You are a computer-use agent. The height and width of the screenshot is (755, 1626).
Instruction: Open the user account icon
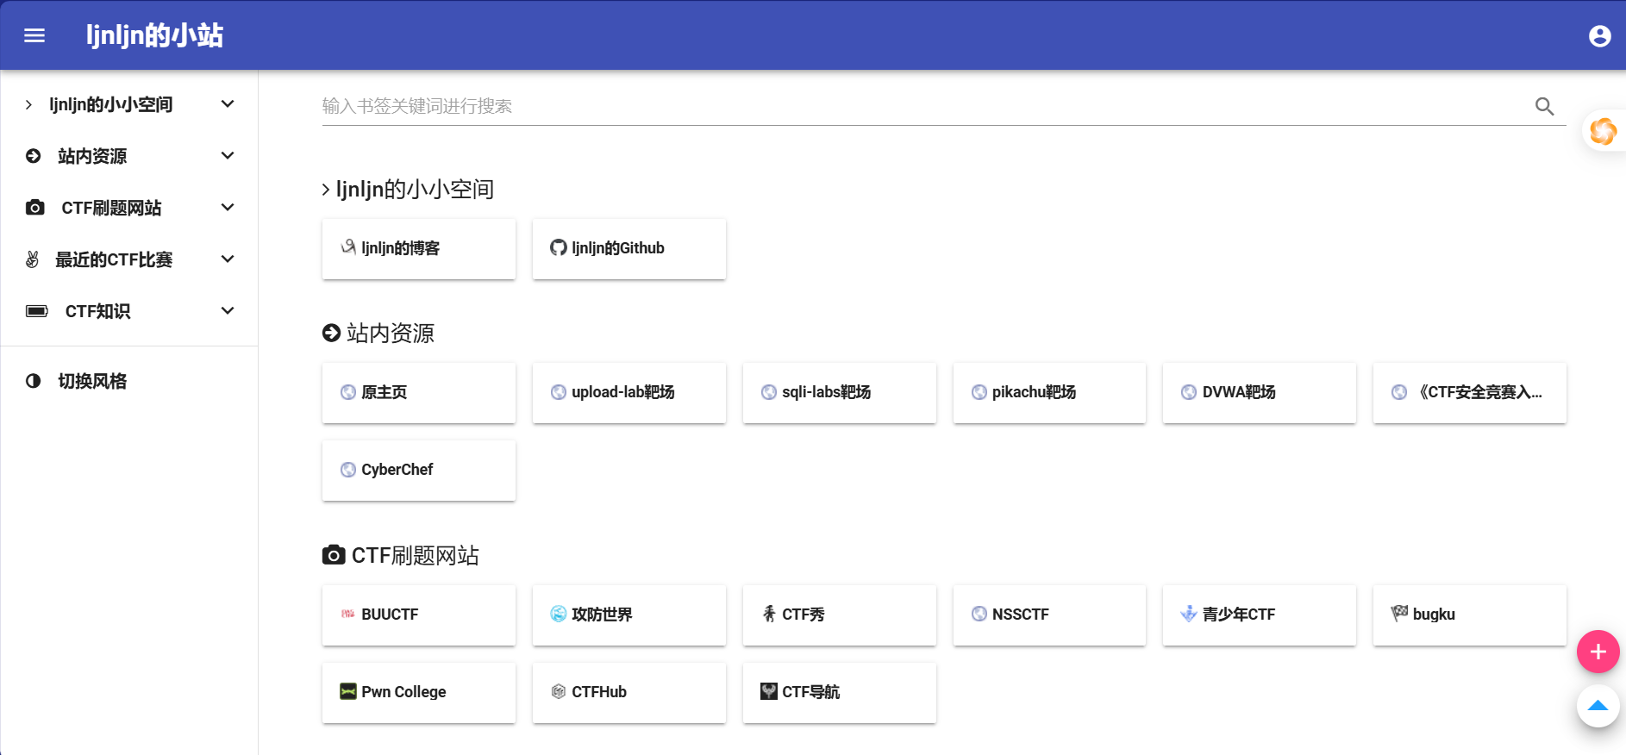click(1599, 35)
